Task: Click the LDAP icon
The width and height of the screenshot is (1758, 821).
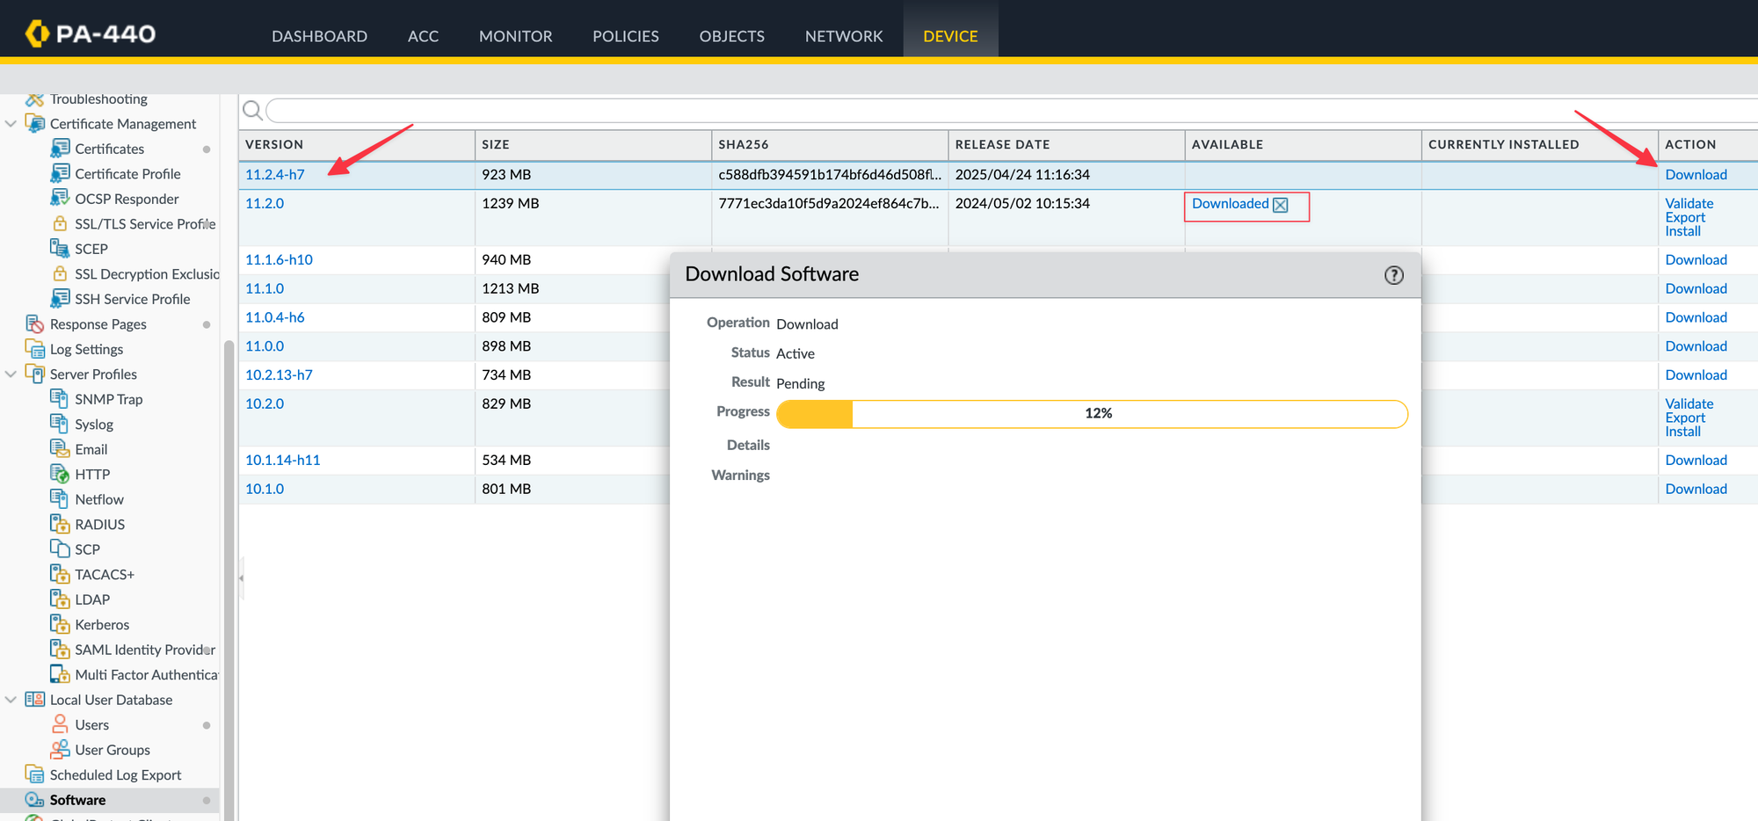Action: [x=60, y=599]
